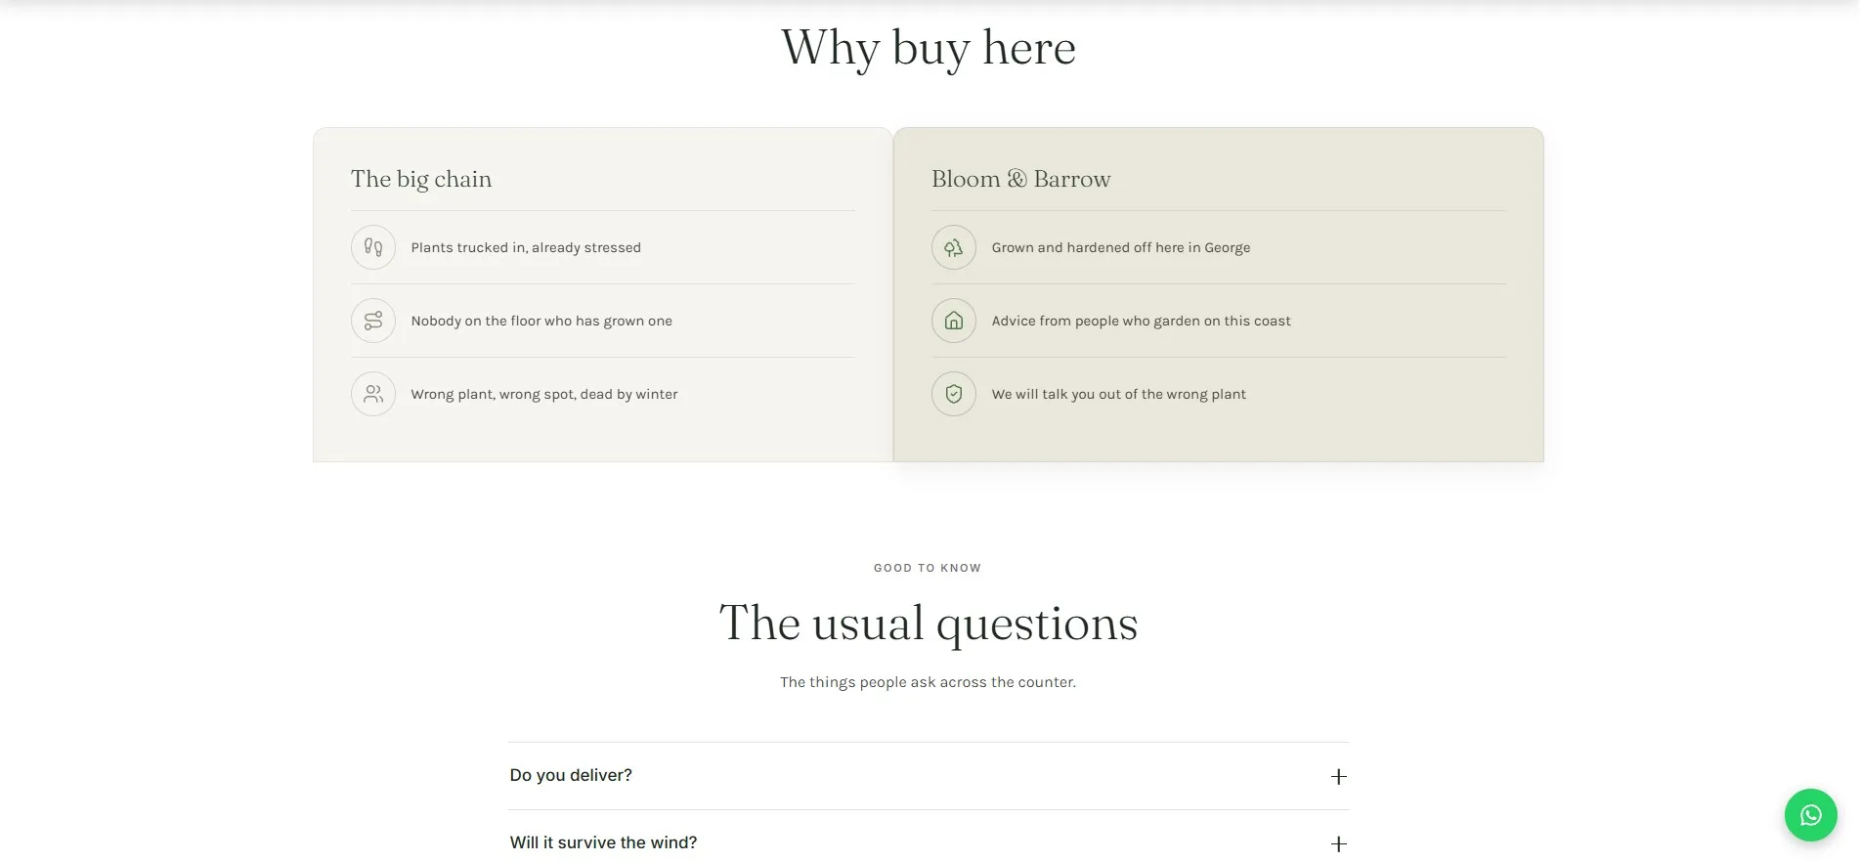The image size is (1860, 862).
Task: Click 'Wrong plant, wrong spot, dead by winter'
Action: (544, 394)
